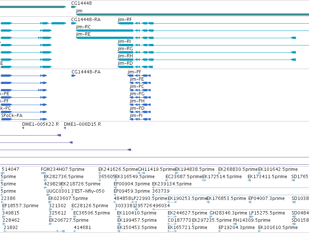Select EST EK101642.5prime
309x233 pixels.
coord(278,169)
